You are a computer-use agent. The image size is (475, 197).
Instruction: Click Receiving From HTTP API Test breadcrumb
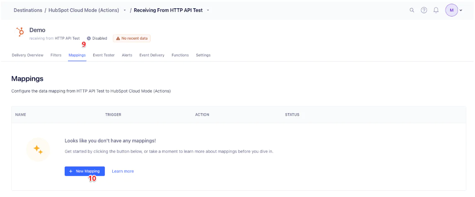[x=168, y=10]
